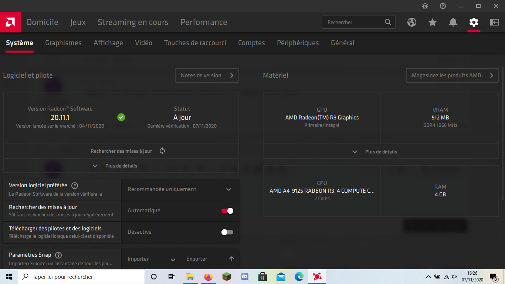Click the Windows taskbar search box

coord(81,277)
